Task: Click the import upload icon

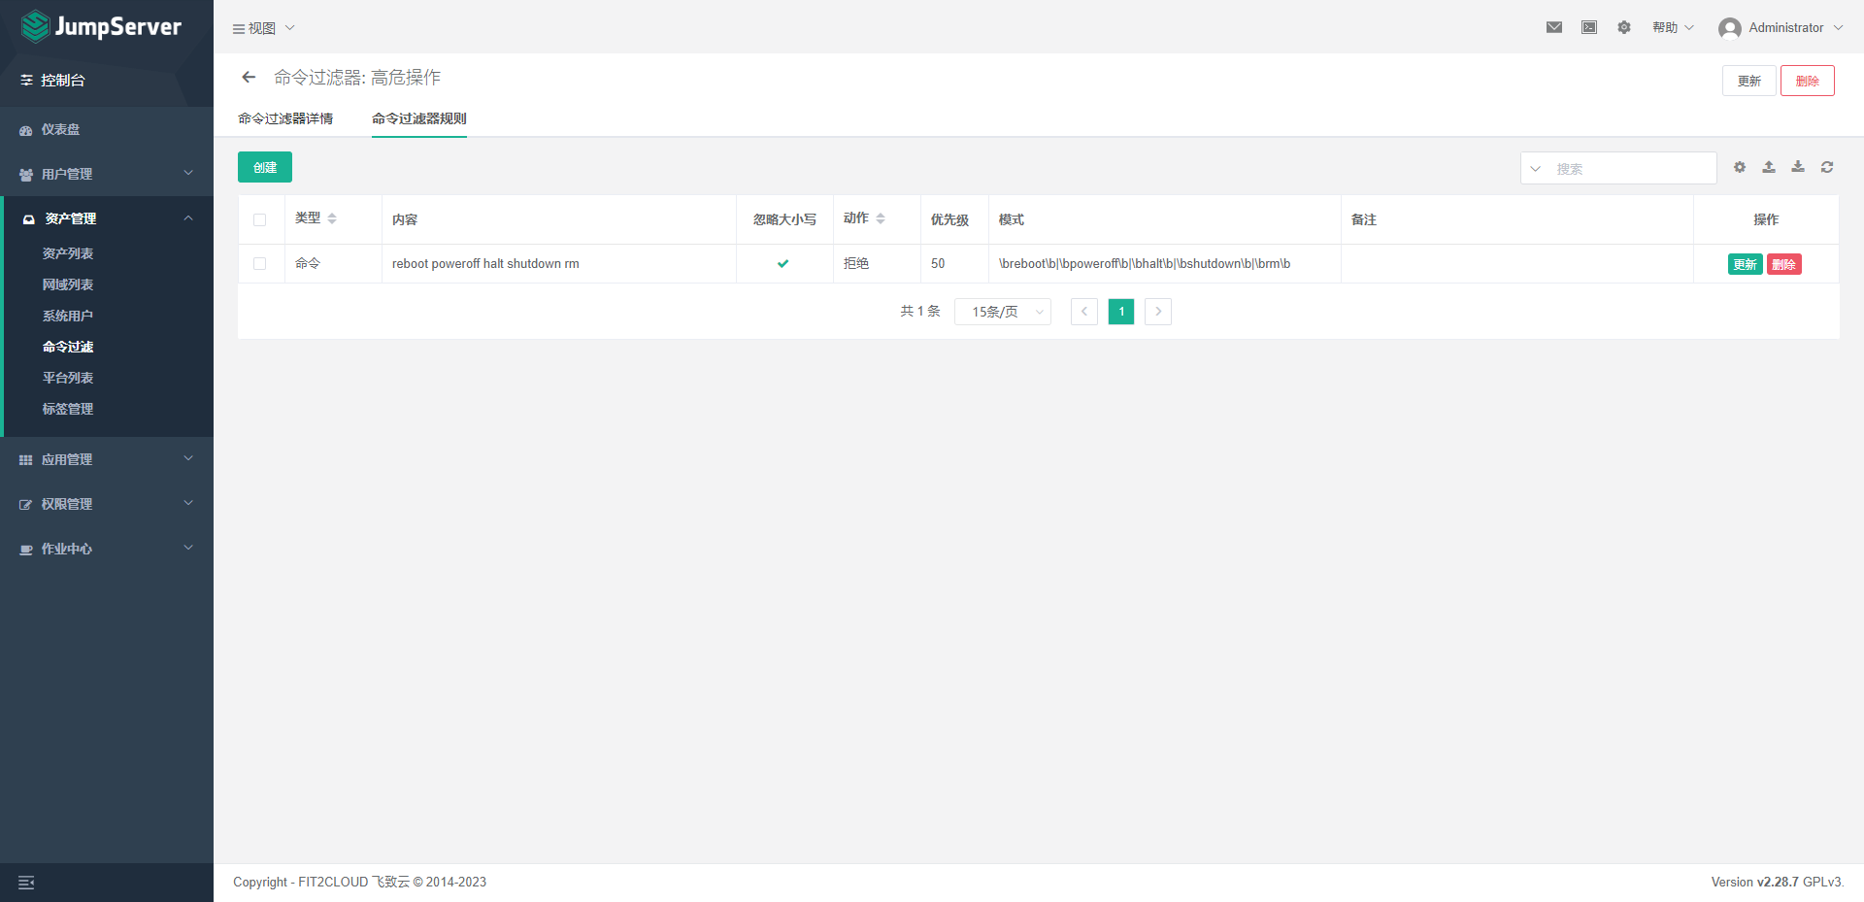Action: pos(1769,167)
